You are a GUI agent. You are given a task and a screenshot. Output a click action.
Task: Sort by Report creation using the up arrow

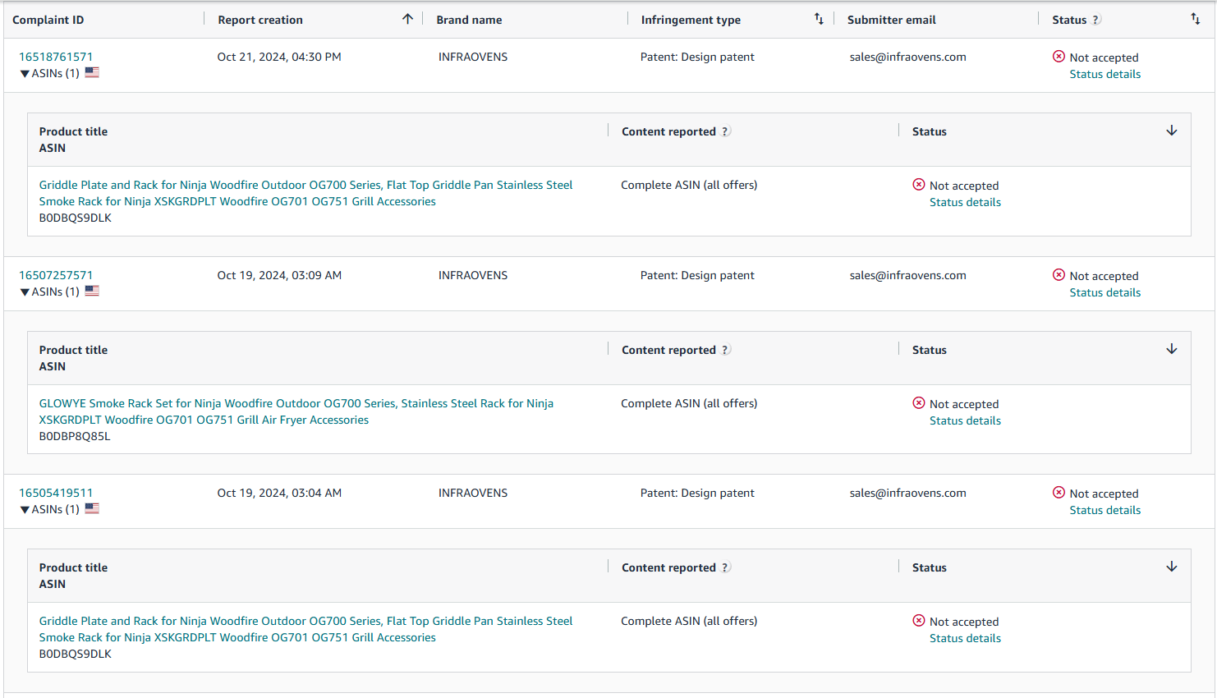[407, 19]
